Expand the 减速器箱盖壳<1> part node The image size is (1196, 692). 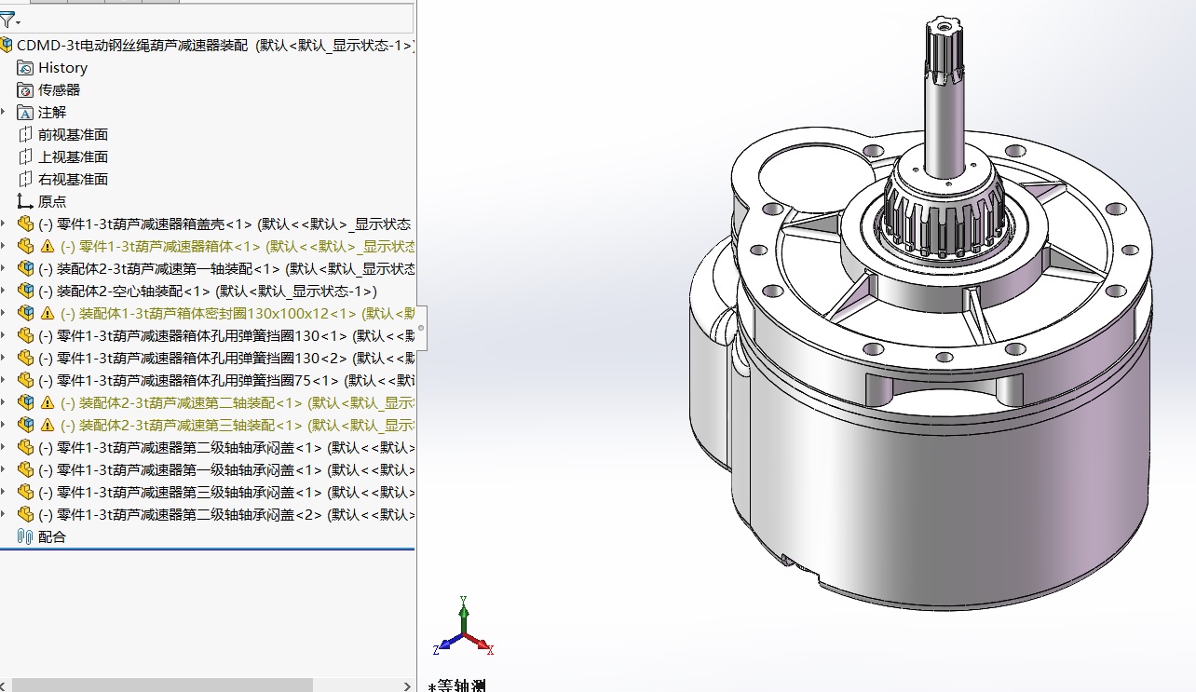coord(4,224)
